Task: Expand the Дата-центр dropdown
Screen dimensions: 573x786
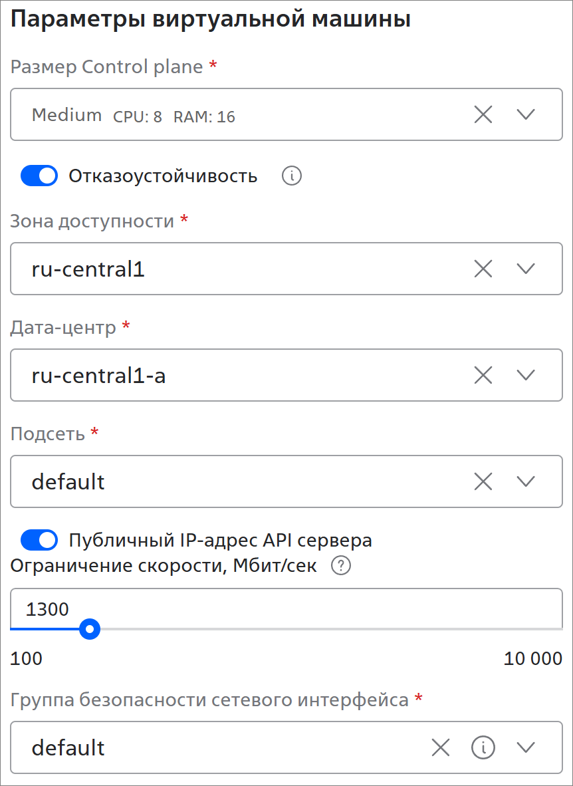Action: pos(526,375)
